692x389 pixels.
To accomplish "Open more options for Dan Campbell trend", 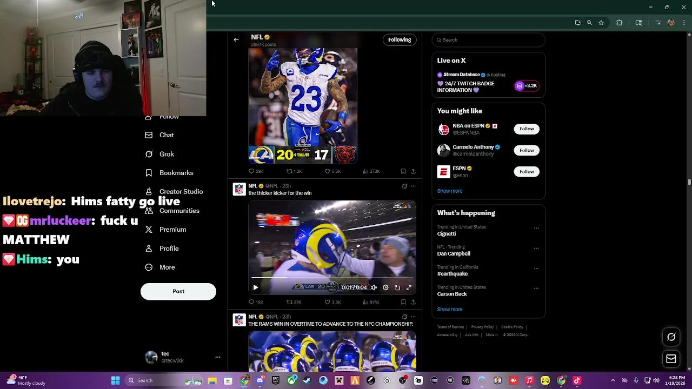I will [536, 249].
